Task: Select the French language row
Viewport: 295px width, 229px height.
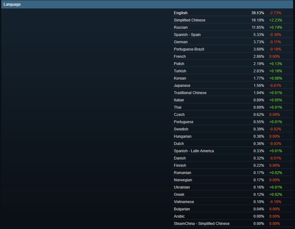Action: (x=232, y=57)
